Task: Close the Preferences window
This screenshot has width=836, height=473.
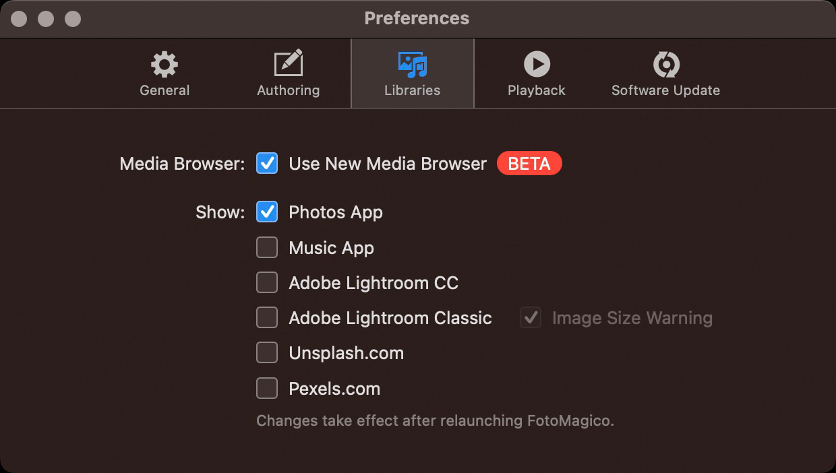Action: (19, 19)
